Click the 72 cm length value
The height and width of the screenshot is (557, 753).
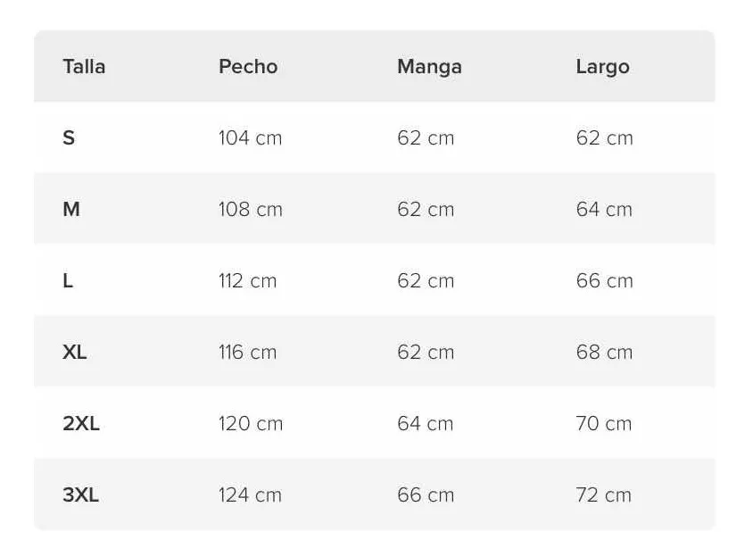[604, 495]
